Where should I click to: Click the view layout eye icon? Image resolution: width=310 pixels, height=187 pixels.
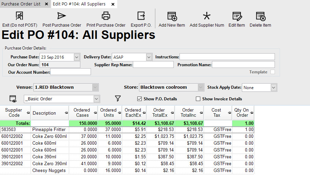[x=13, y=99]
